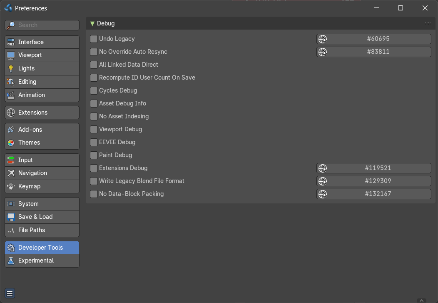Expand the region arrow at window bottom edge
Image resolution: width=438 pixels, height=303 pixels.
point(421,301)
